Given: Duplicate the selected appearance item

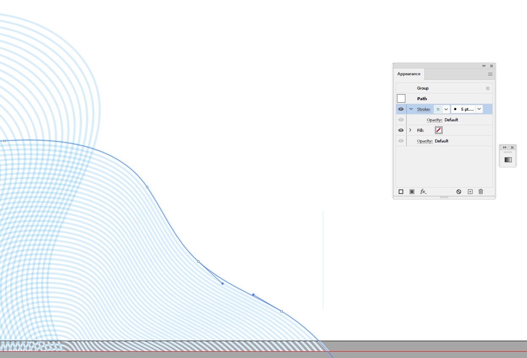Looking at the screenshot, I should (x=470, y=191).
